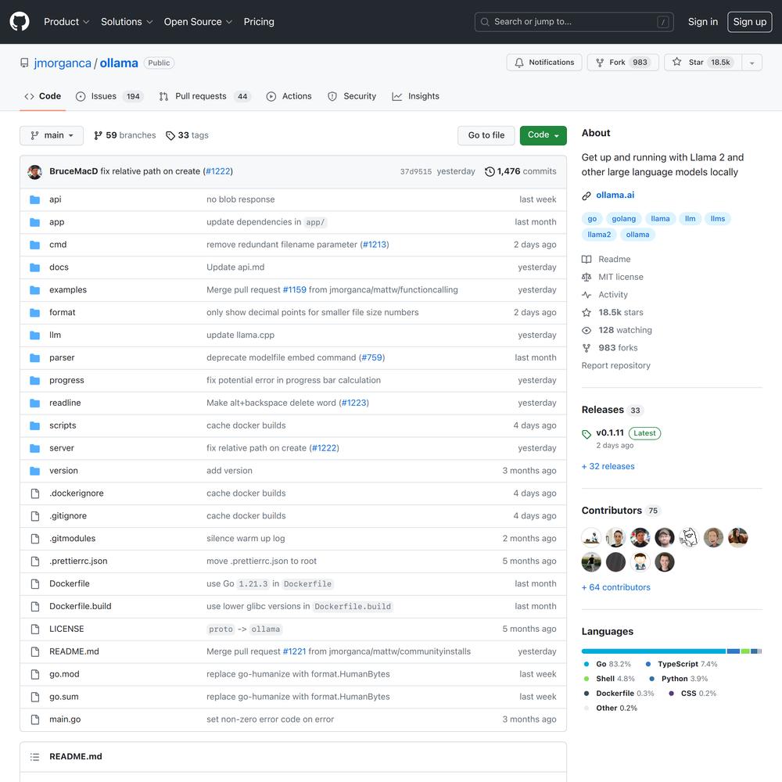Click the Notifications button
The image size is (782, 782).
(x=544, y=63)
